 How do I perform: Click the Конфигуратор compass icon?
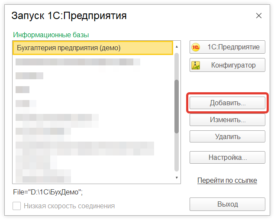click(x=196, y=65)
